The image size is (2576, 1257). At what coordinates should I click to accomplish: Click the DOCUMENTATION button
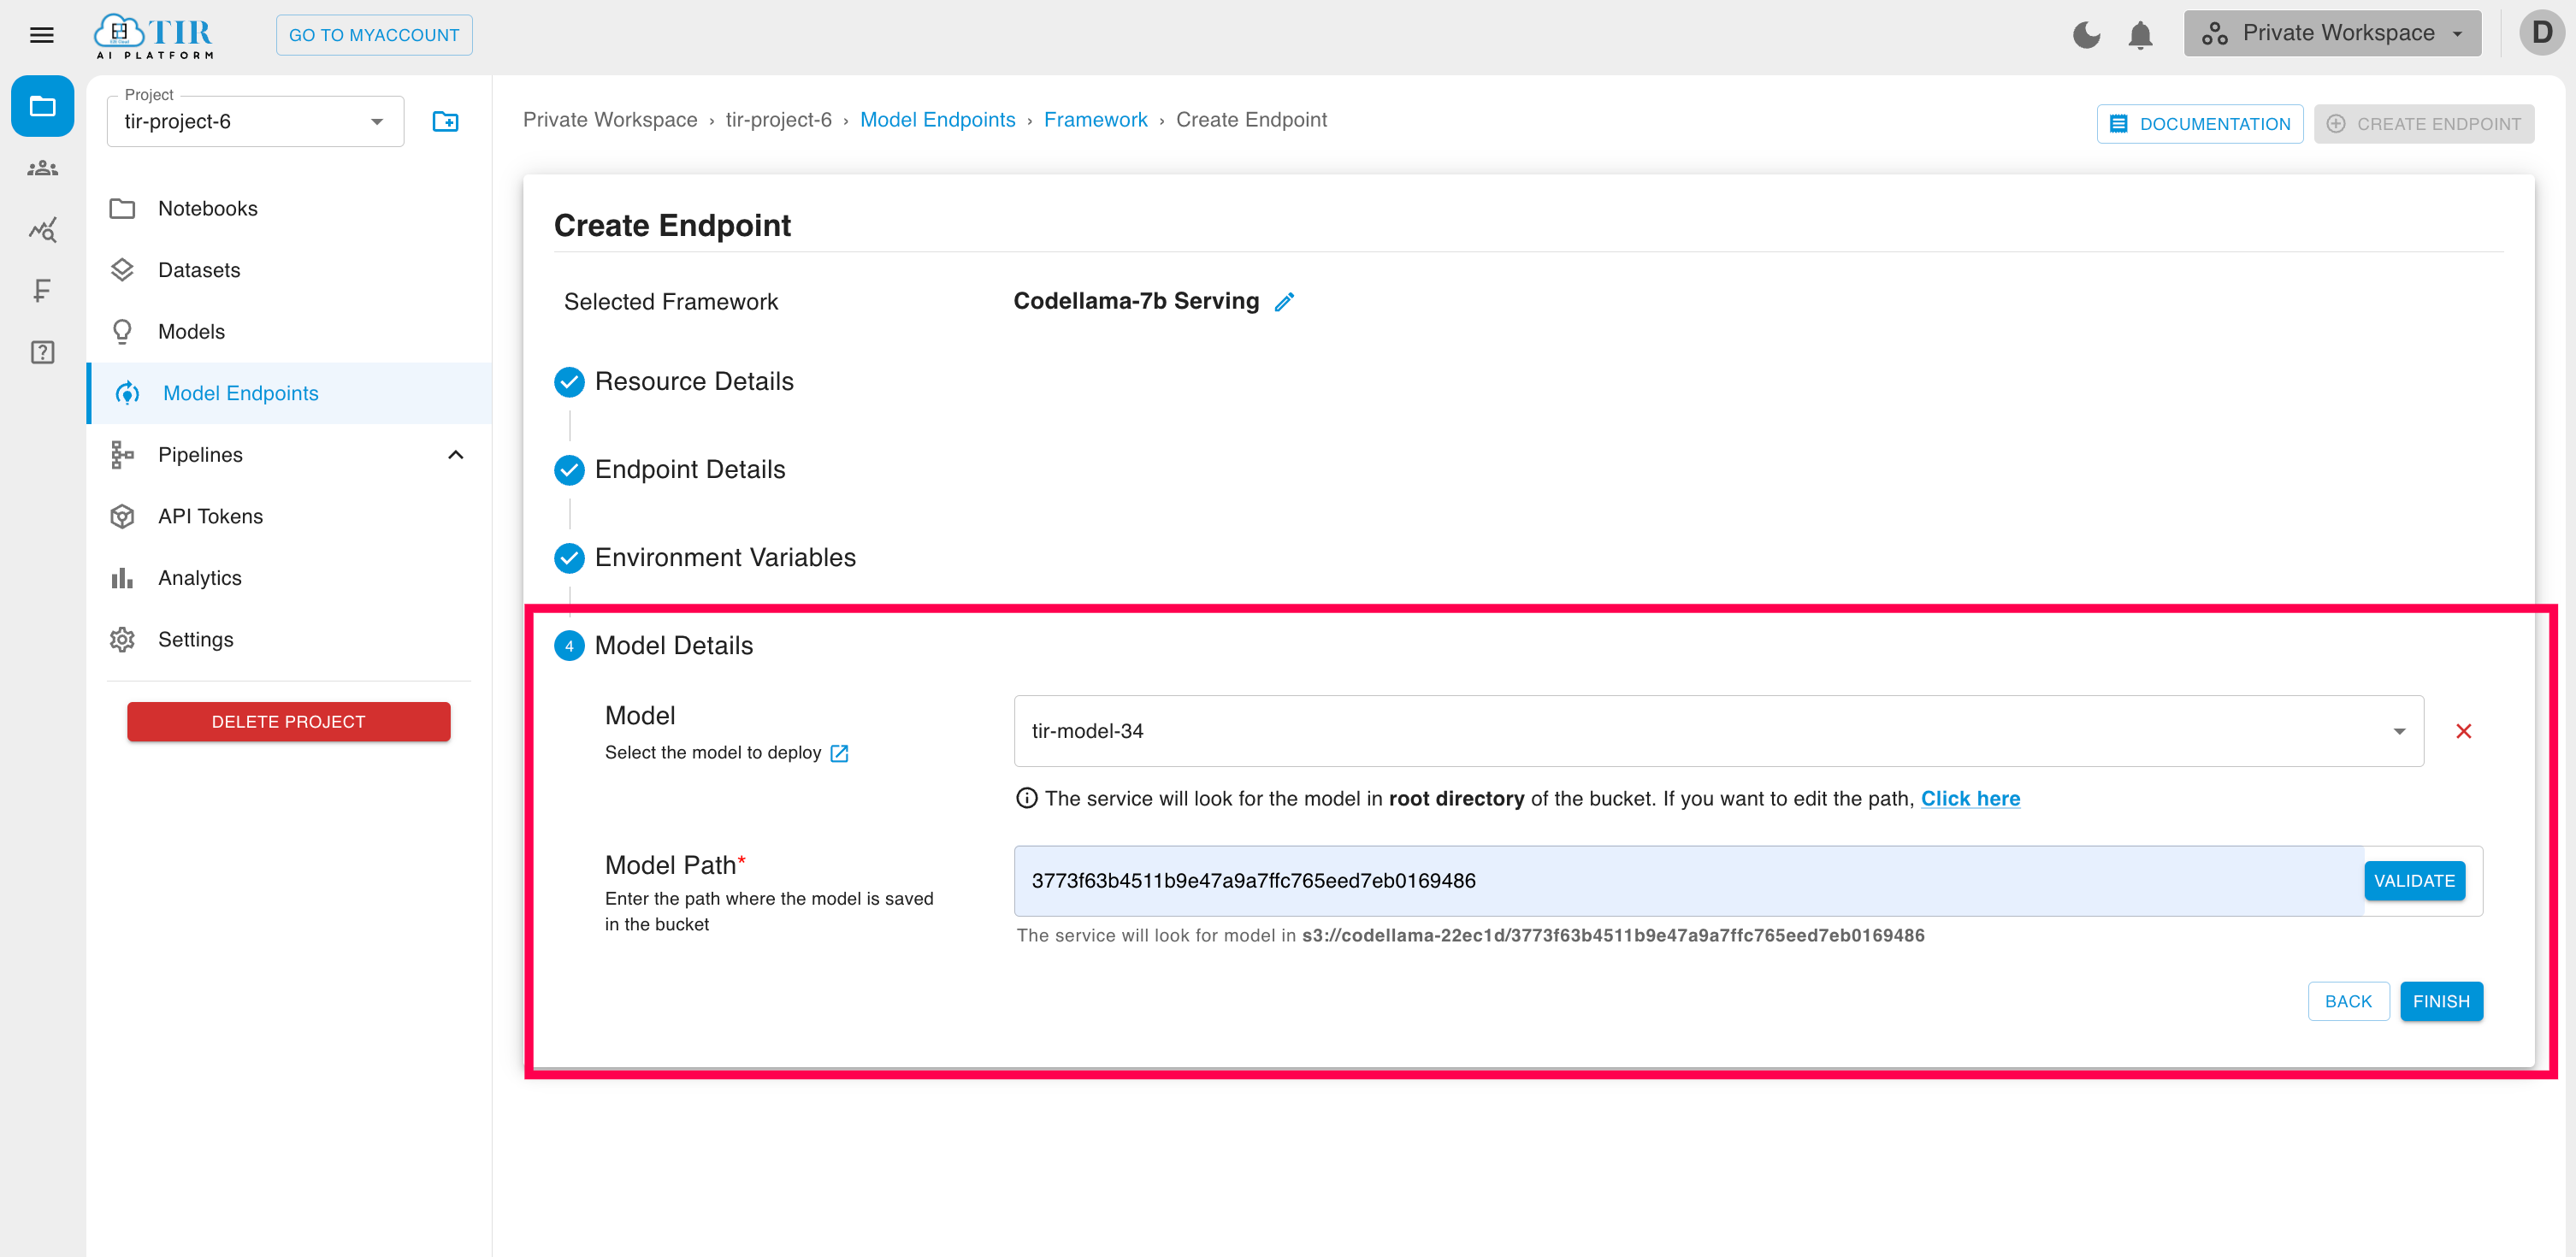point(2199,124)
